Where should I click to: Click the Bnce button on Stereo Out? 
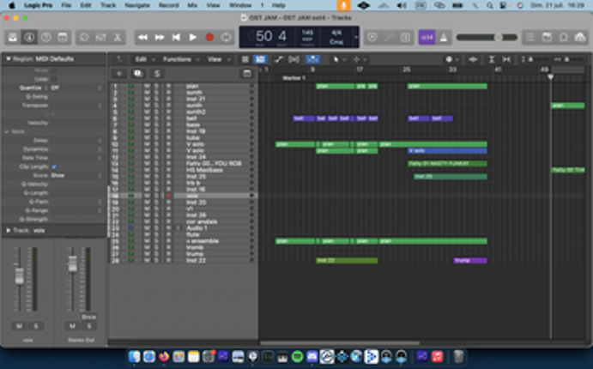[x=88, y=317]
